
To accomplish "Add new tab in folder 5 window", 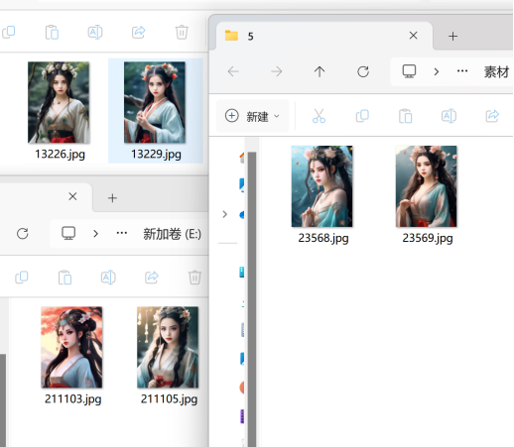I will coord(452,36).
